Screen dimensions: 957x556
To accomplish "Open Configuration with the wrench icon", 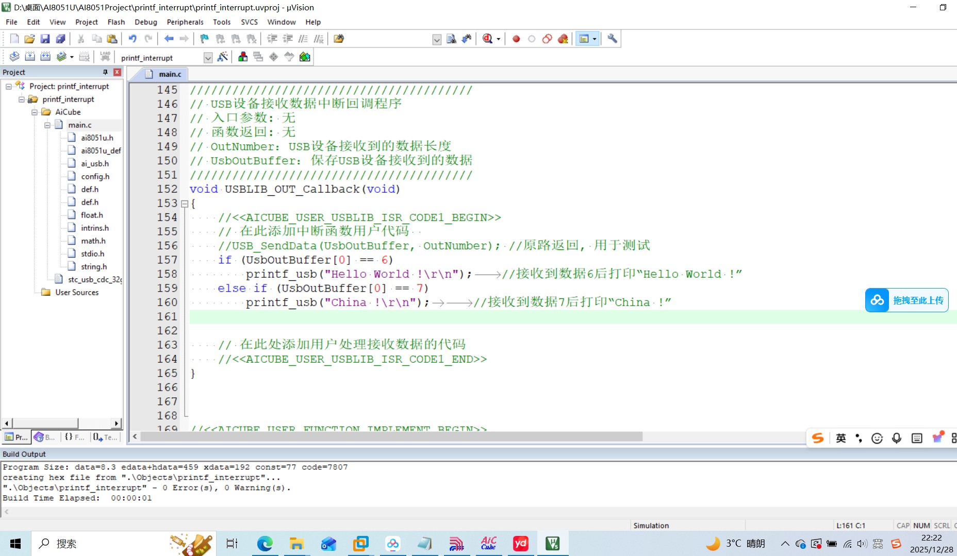I will [612, 39].
